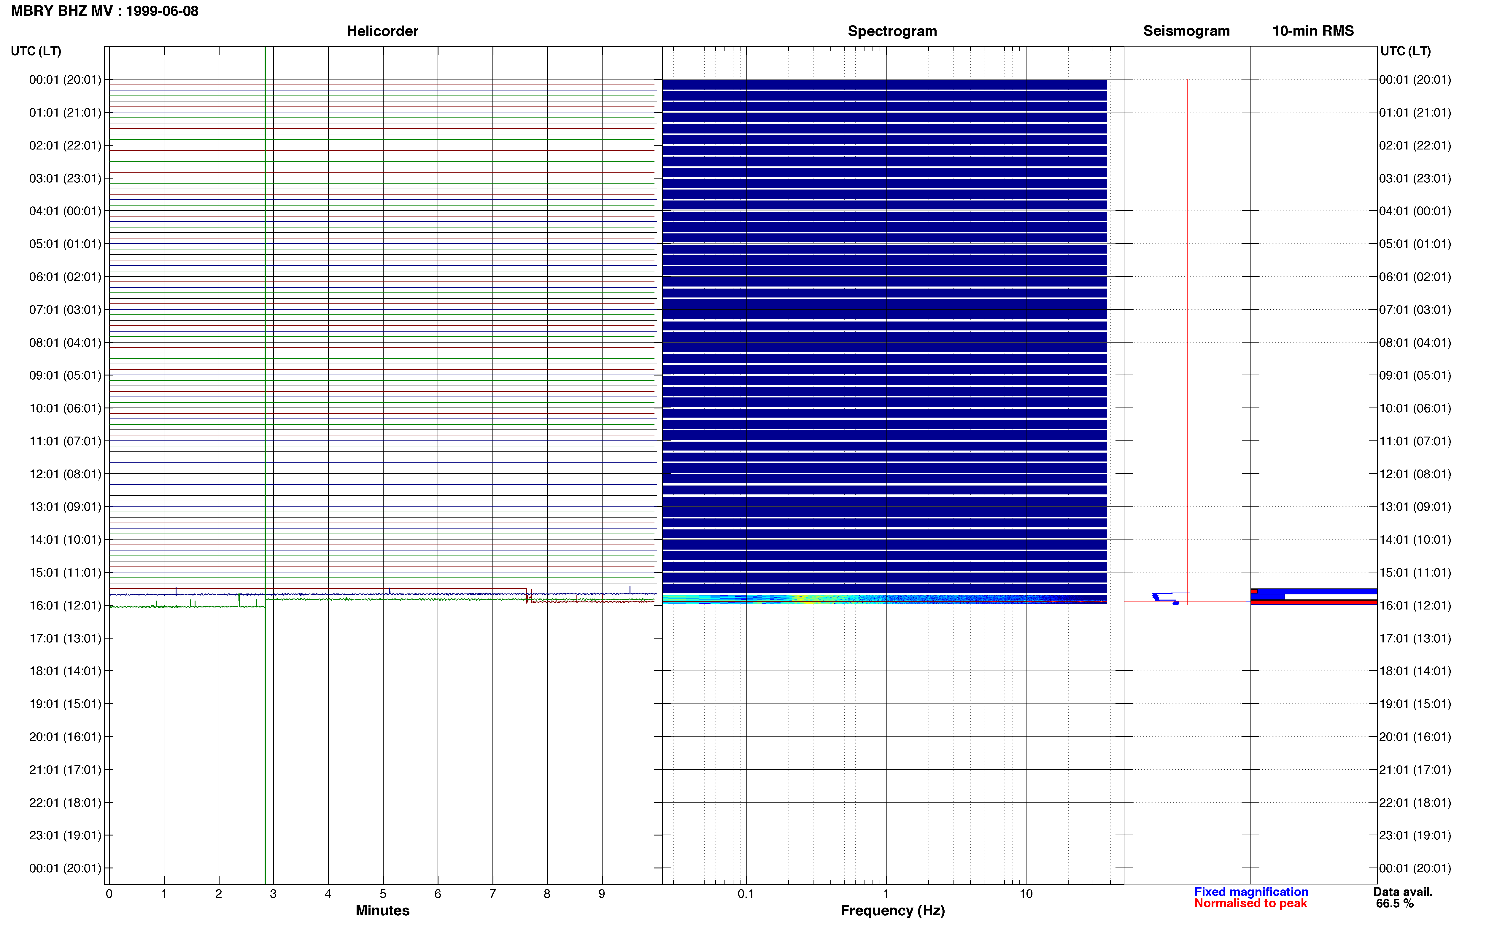Click right-axis time label "17:01 (13:01)"
This screenshot has width=1489, height=931.
1415,639
